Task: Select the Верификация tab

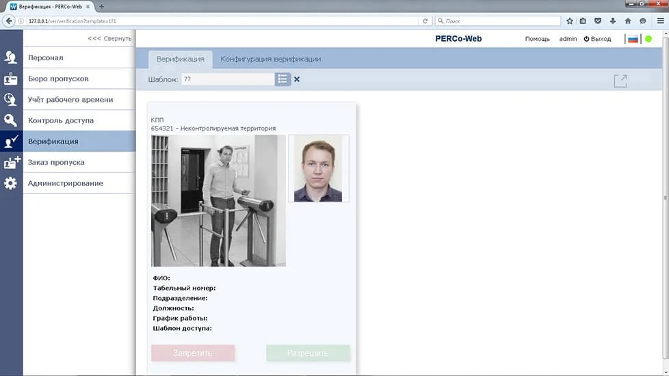Action: (x=180, y=59)
